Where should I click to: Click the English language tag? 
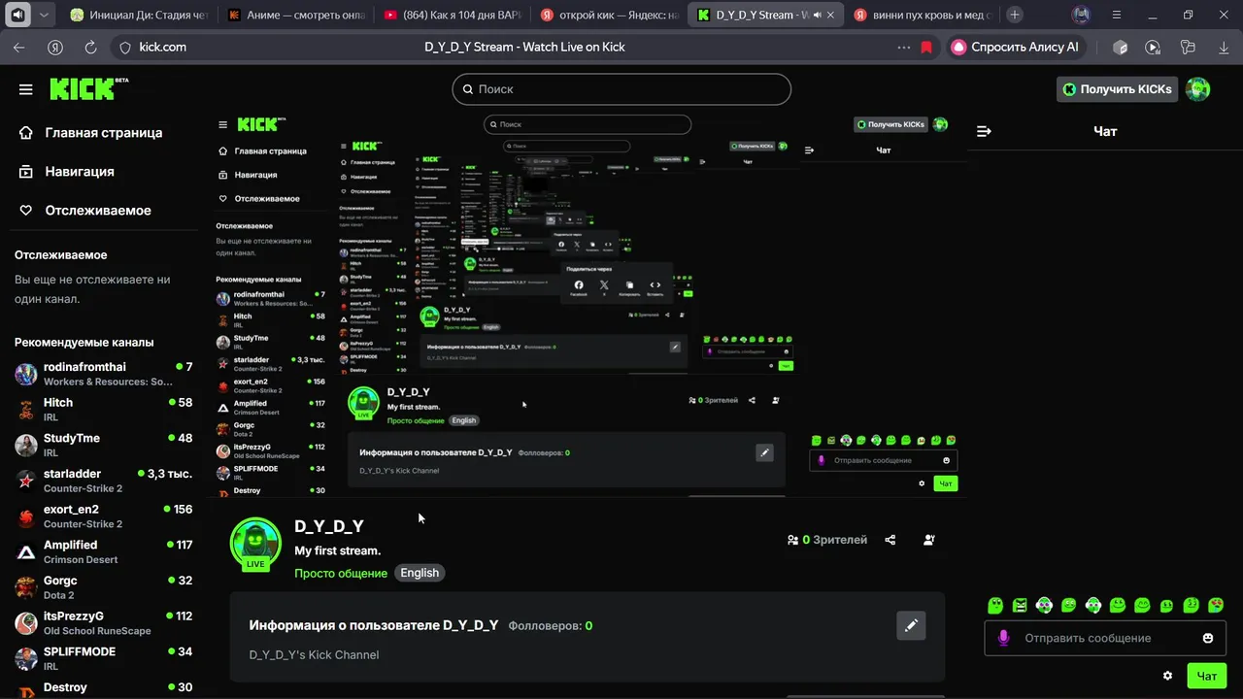point(420,573)
